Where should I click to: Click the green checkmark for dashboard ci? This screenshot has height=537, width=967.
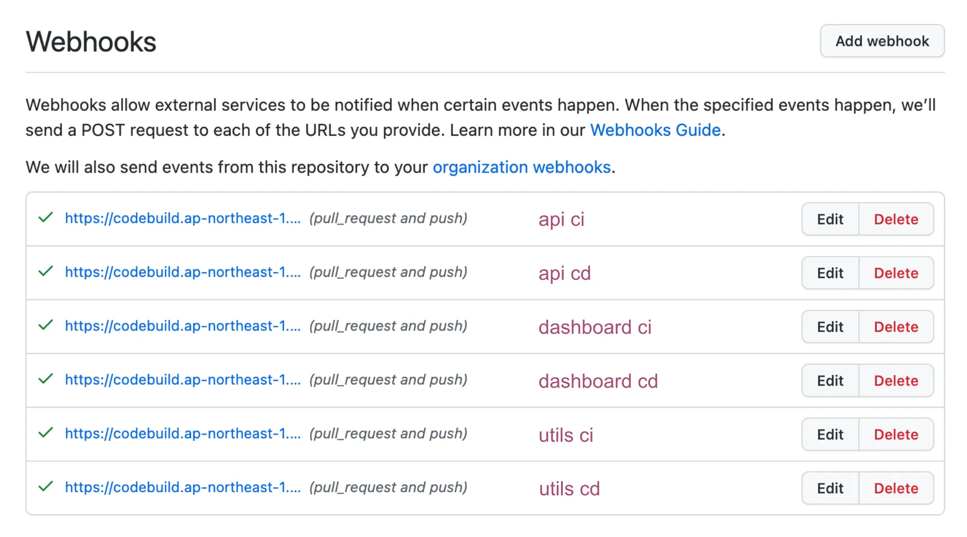[x=45, y=325]
